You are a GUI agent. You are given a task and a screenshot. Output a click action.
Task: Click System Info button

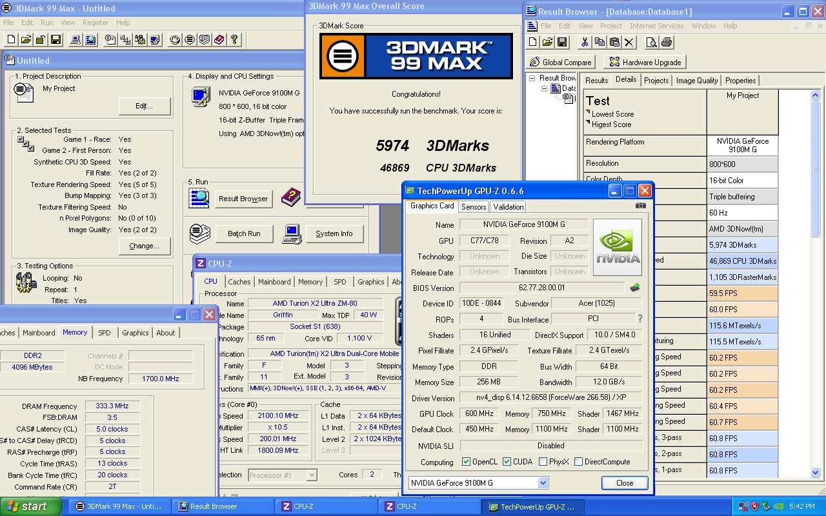(334, 233)
